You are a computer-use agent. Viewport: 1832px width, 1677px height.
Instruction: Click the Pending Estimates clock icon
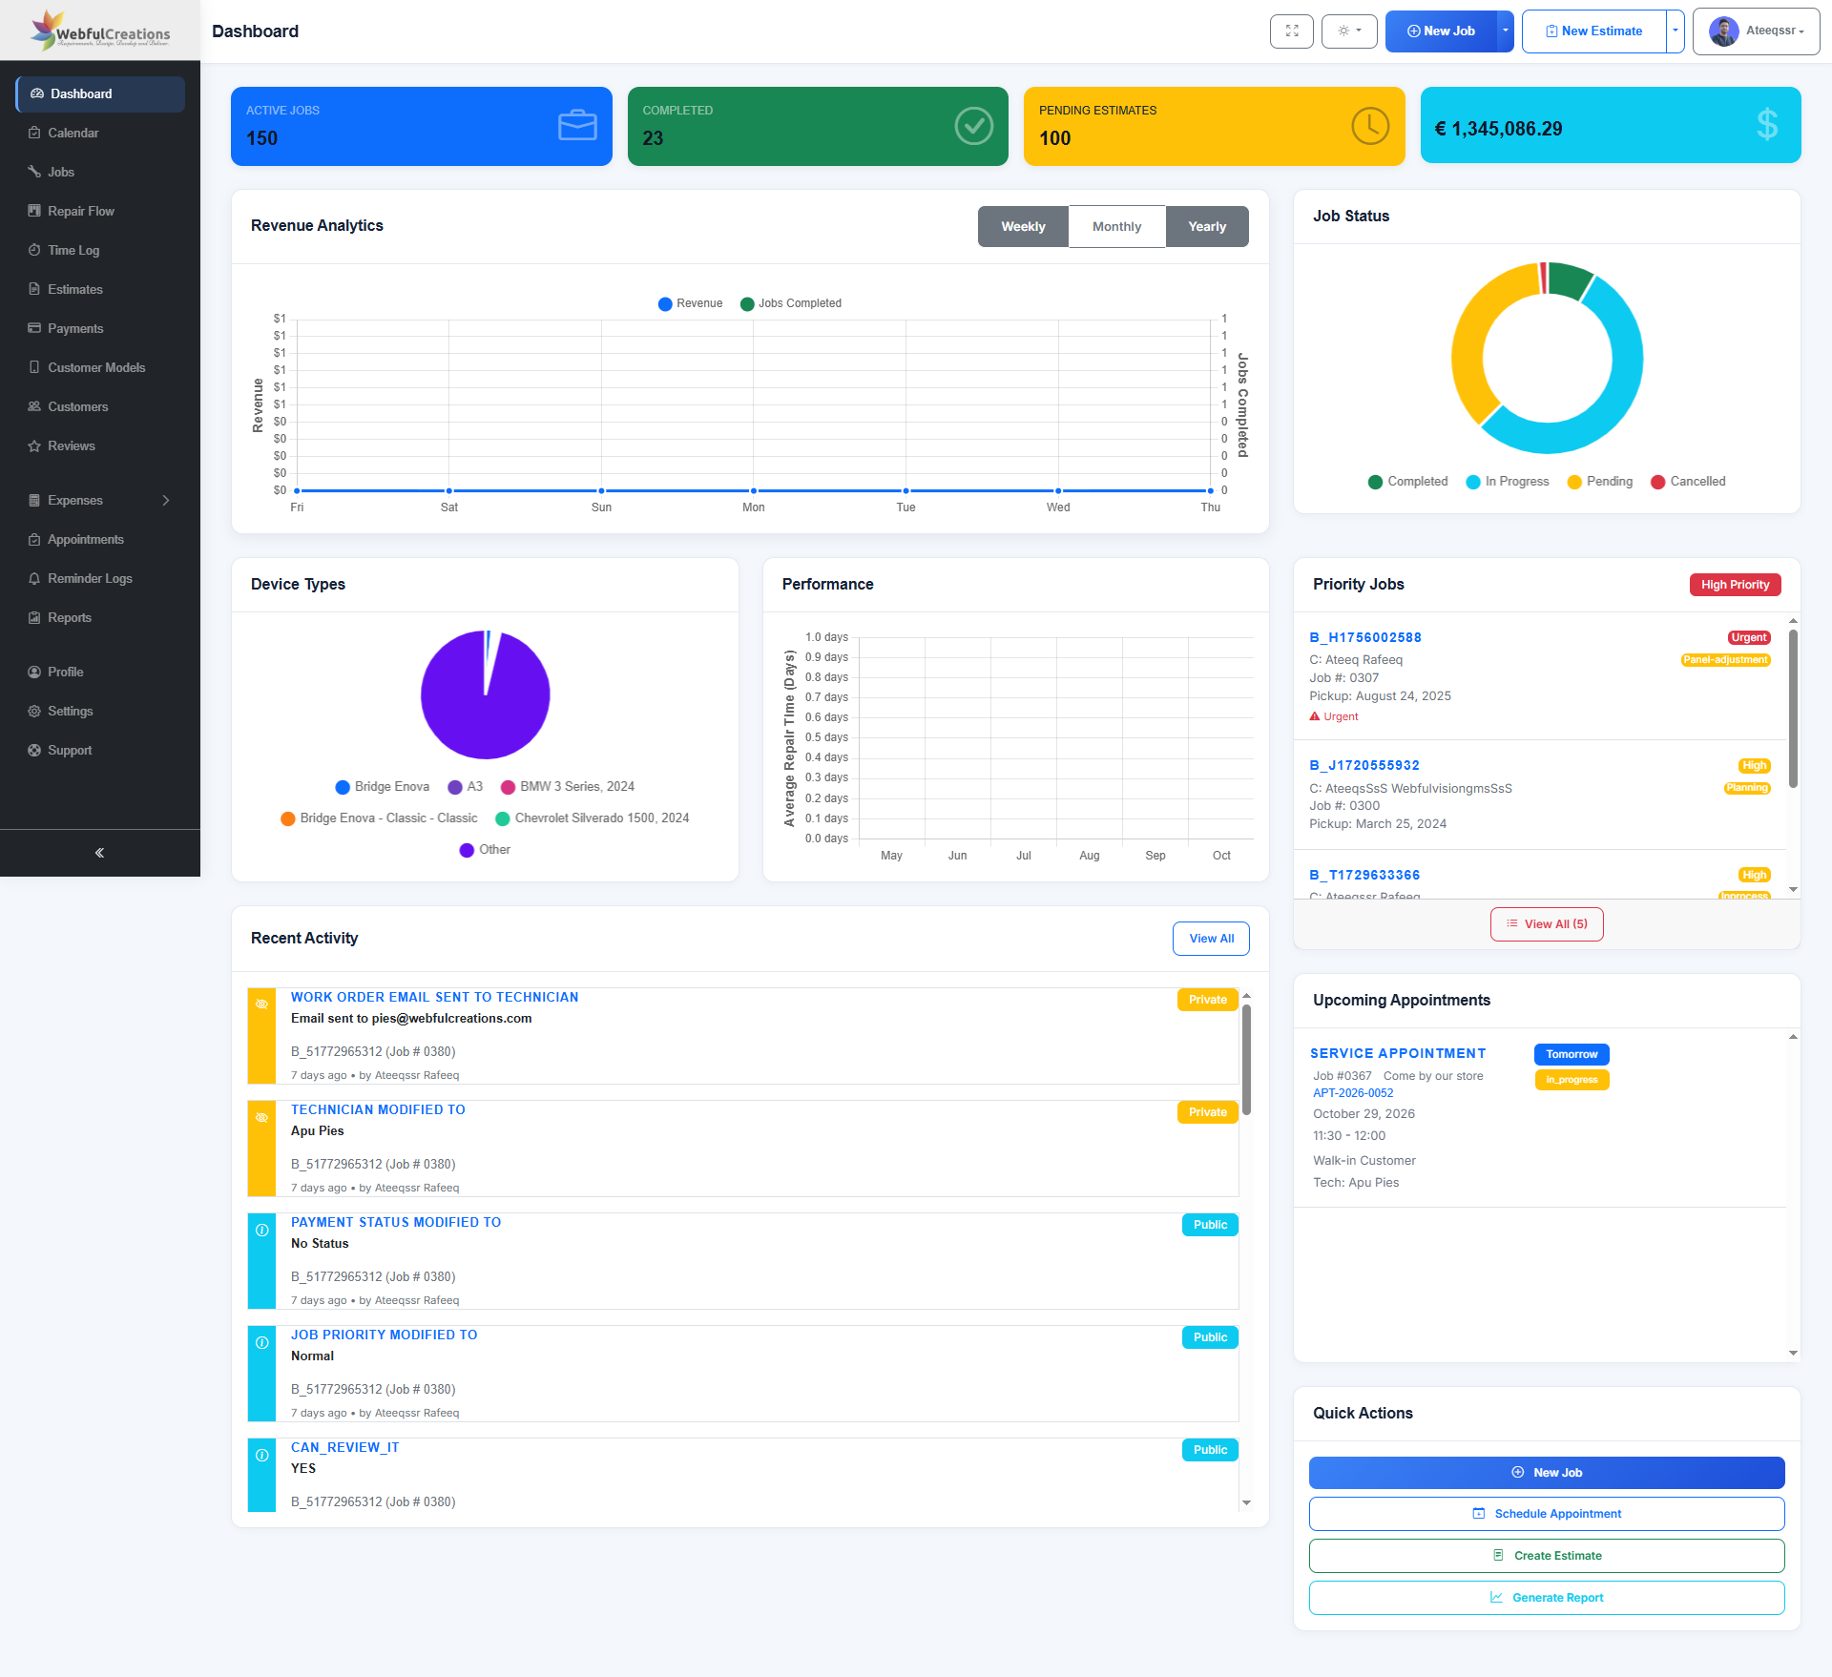pos(1370,126)
